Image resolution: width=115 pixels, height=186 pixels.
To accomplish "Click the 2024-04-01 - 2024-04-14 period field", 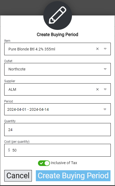I will click(x=57, y=109).
